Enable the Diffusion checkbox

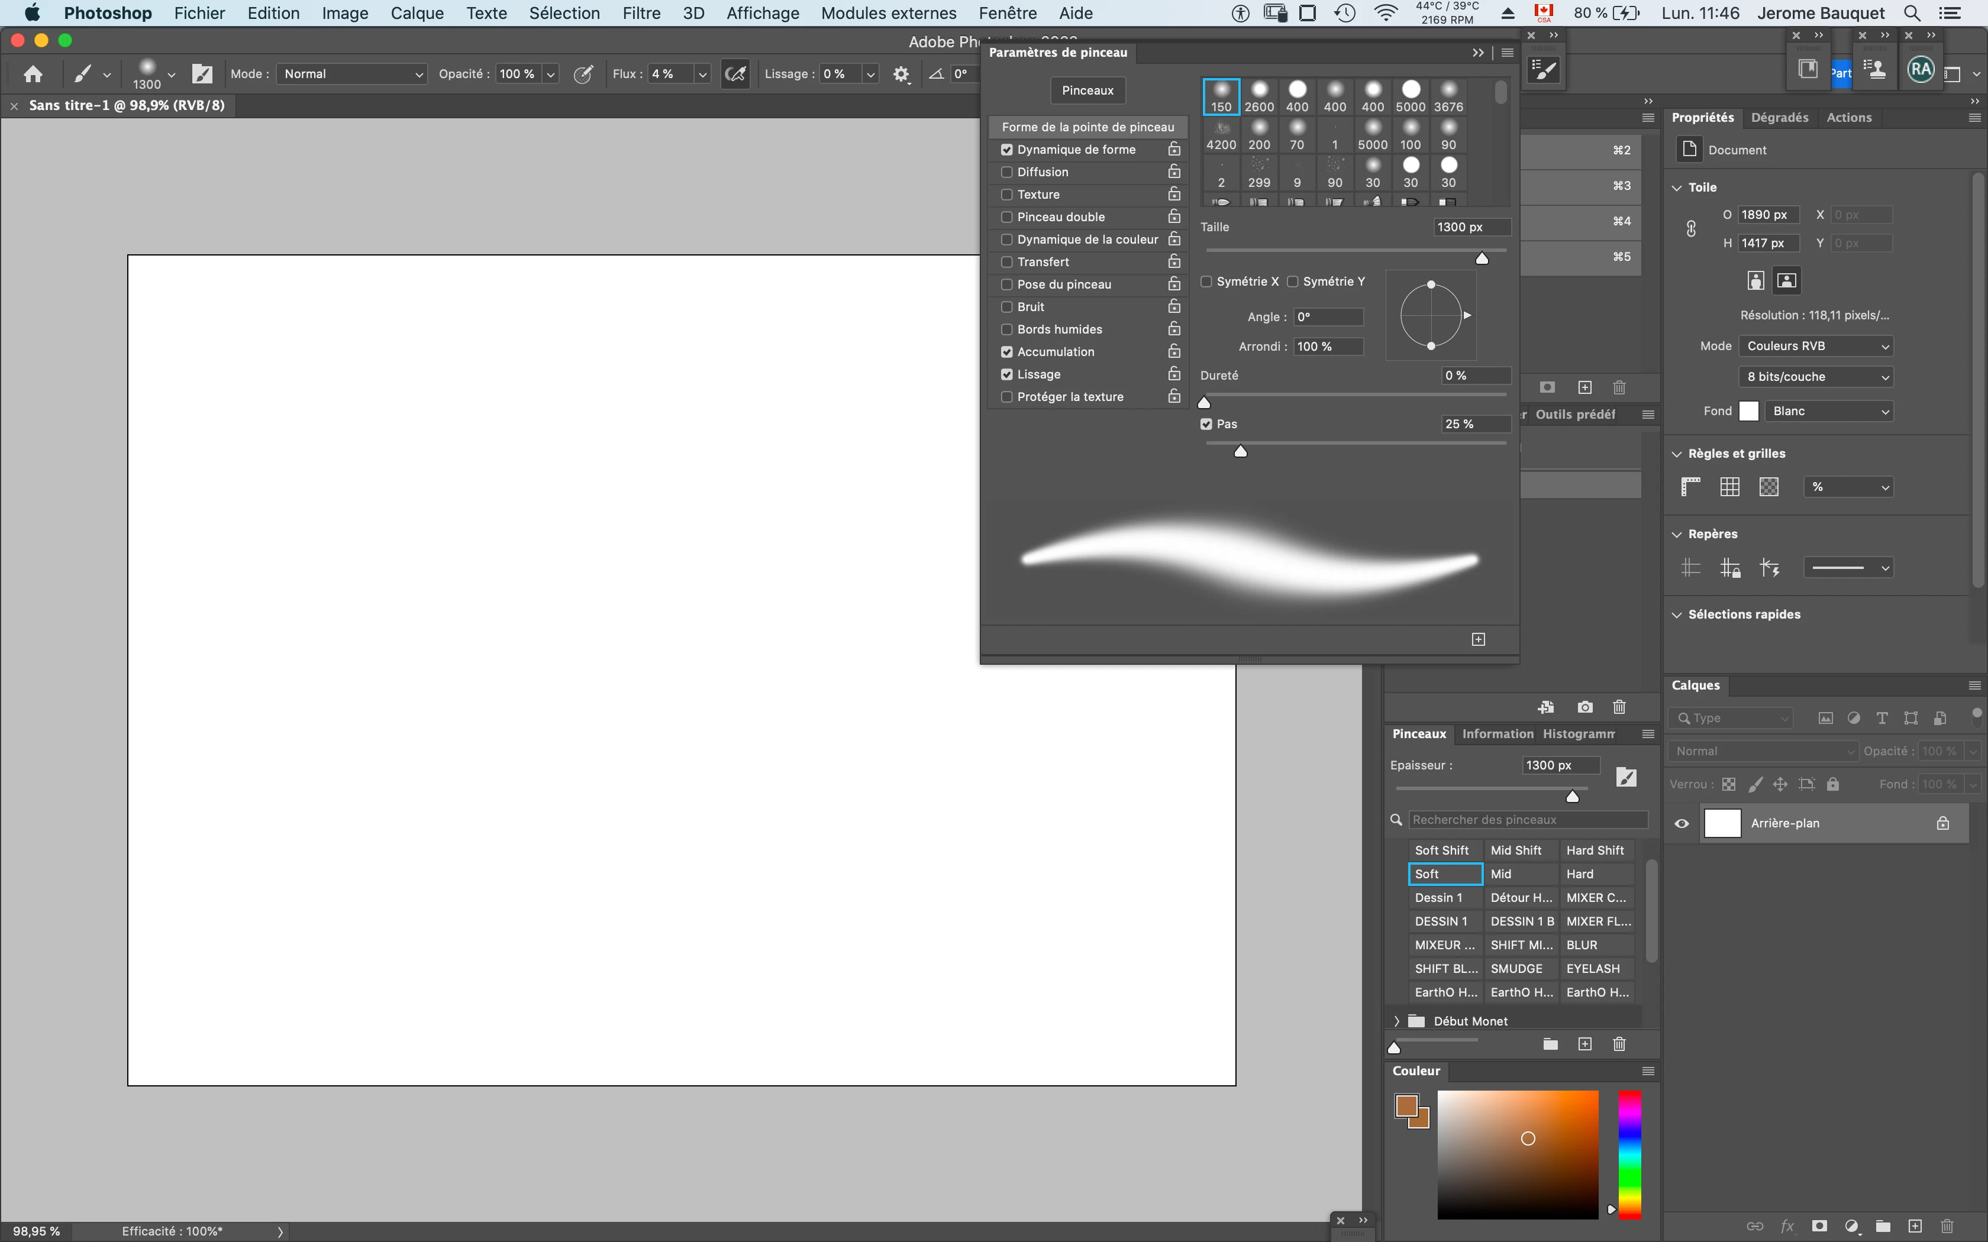pos(1006,172)
